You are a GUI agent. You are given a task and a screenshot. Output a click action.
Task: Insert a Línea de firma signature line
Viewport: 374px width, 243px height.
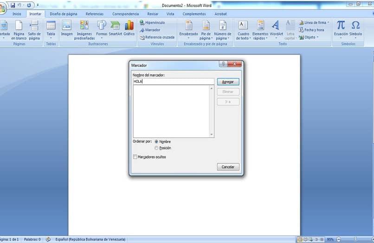tap(314, 22)
